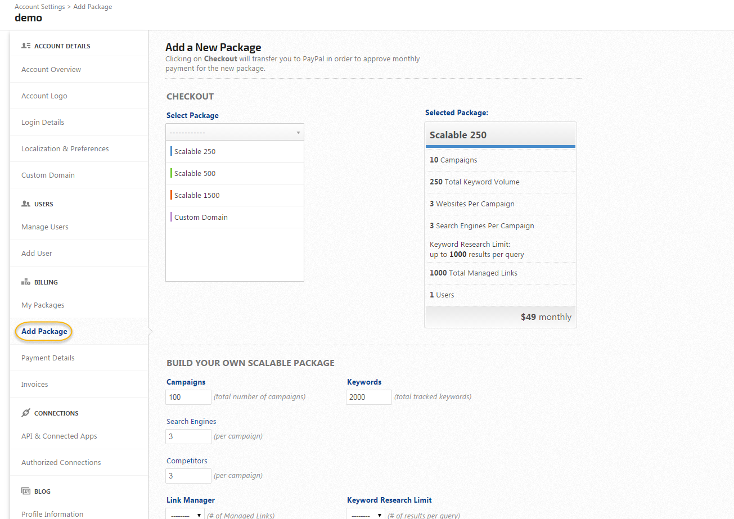
Task: Open the Select Package dropdown
Action: [x=235, y=132]
